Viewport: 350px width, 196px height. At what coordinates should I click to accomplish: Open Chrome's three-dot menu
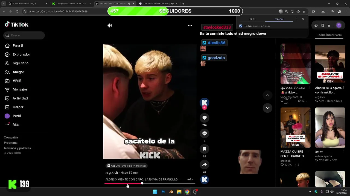346,11
